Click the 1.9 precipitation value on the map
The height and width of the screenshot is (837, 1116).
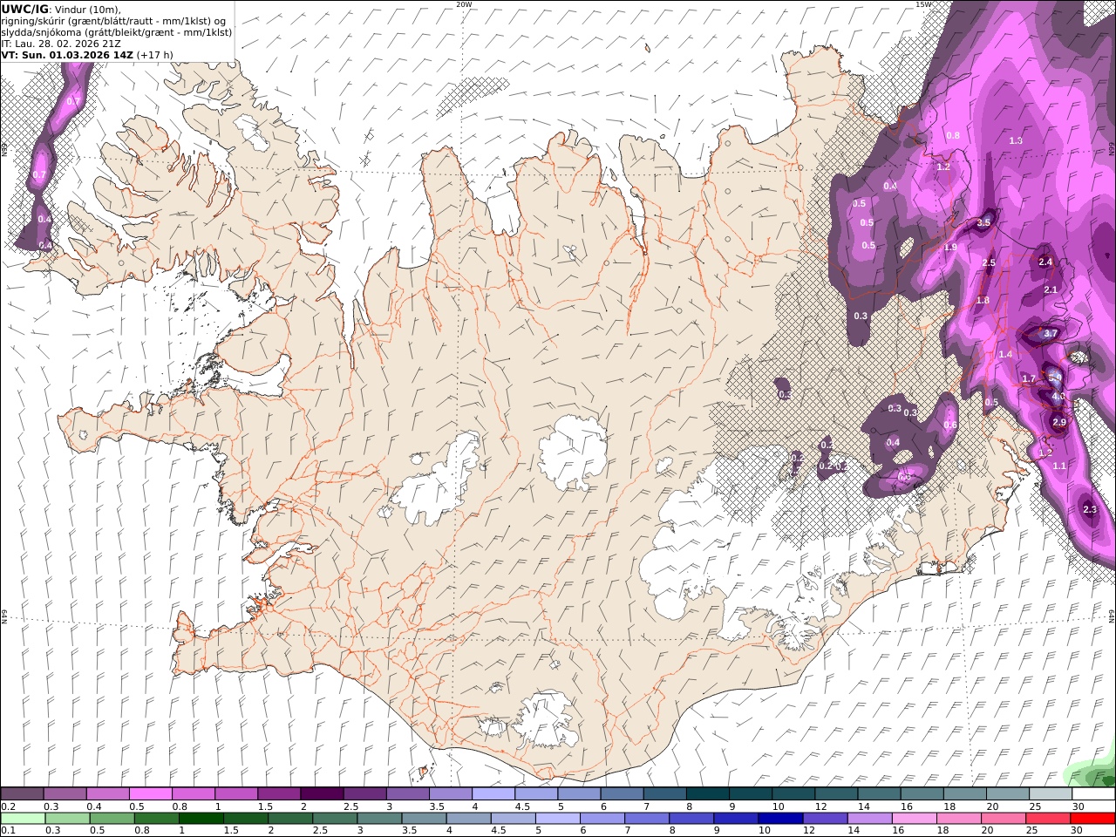(950, 248)
